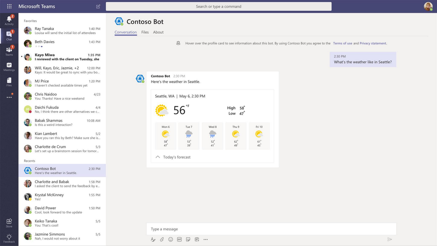Open unread chat from Kayo Miwa
This screenshot has height=246, width=437.
(62, 57)
